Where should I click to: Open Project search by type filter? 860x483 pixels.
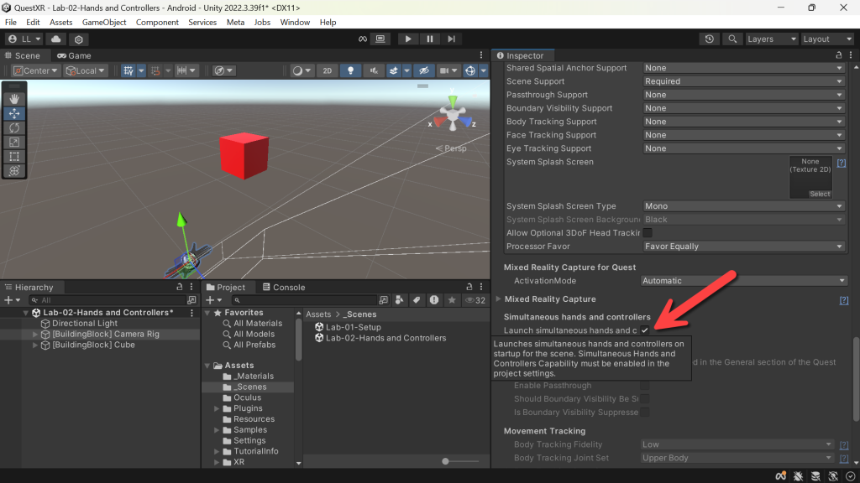tap(399, 300)
